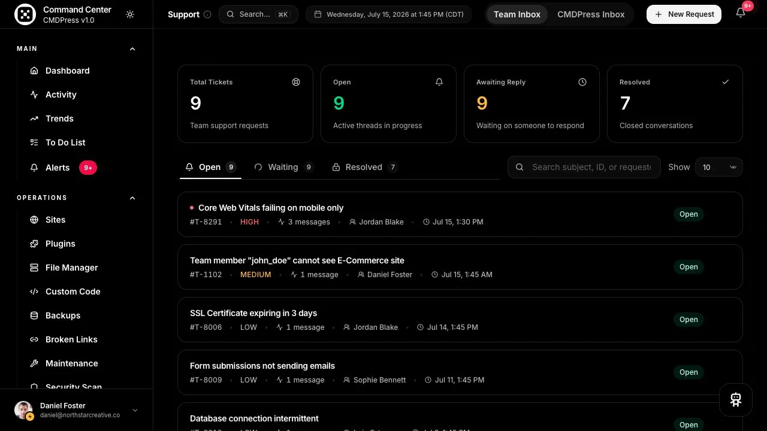
Task: Click the 9+ badge next to Alerts
Action: point(88,168)
